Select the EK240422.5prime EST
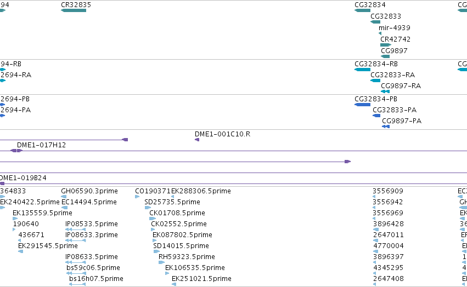Viewport: 467px width, 287px height. [2, 208]
